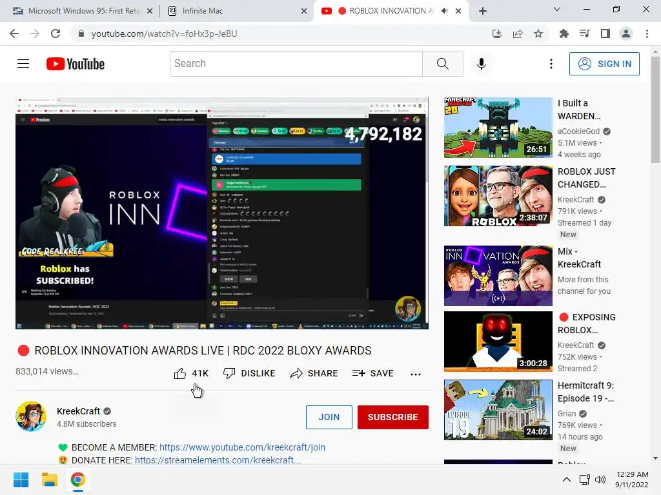This screenshot has height=495, width=661.
Task: Focus the YouTube Search field
Action: [x=296, y=64]
